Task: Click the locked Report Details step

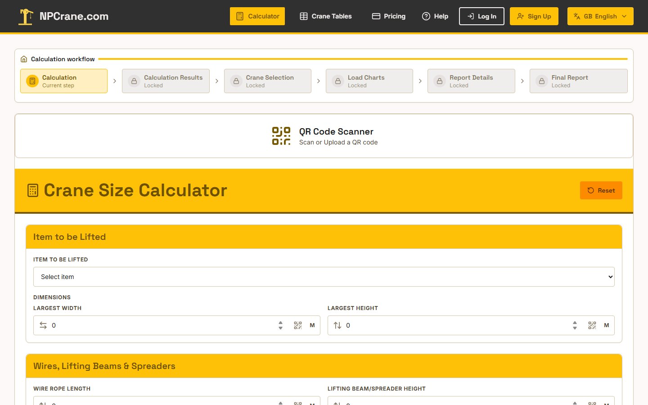Action: click(x=471, y=81)
